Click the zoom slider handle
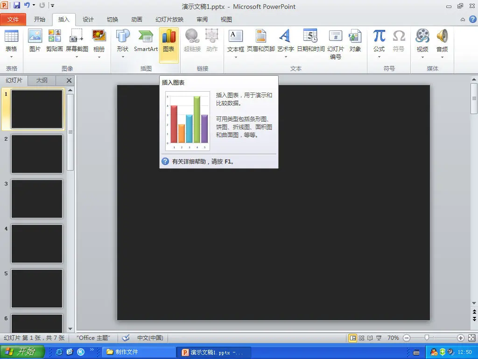 coord(427,337)
